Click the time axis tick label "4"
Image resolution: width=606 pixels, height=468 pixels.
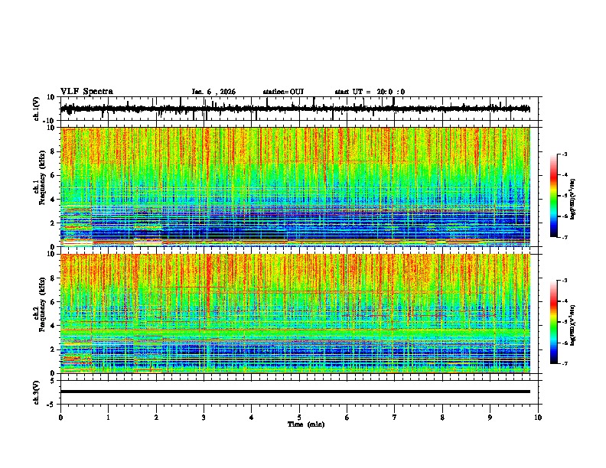click(252, 418)
